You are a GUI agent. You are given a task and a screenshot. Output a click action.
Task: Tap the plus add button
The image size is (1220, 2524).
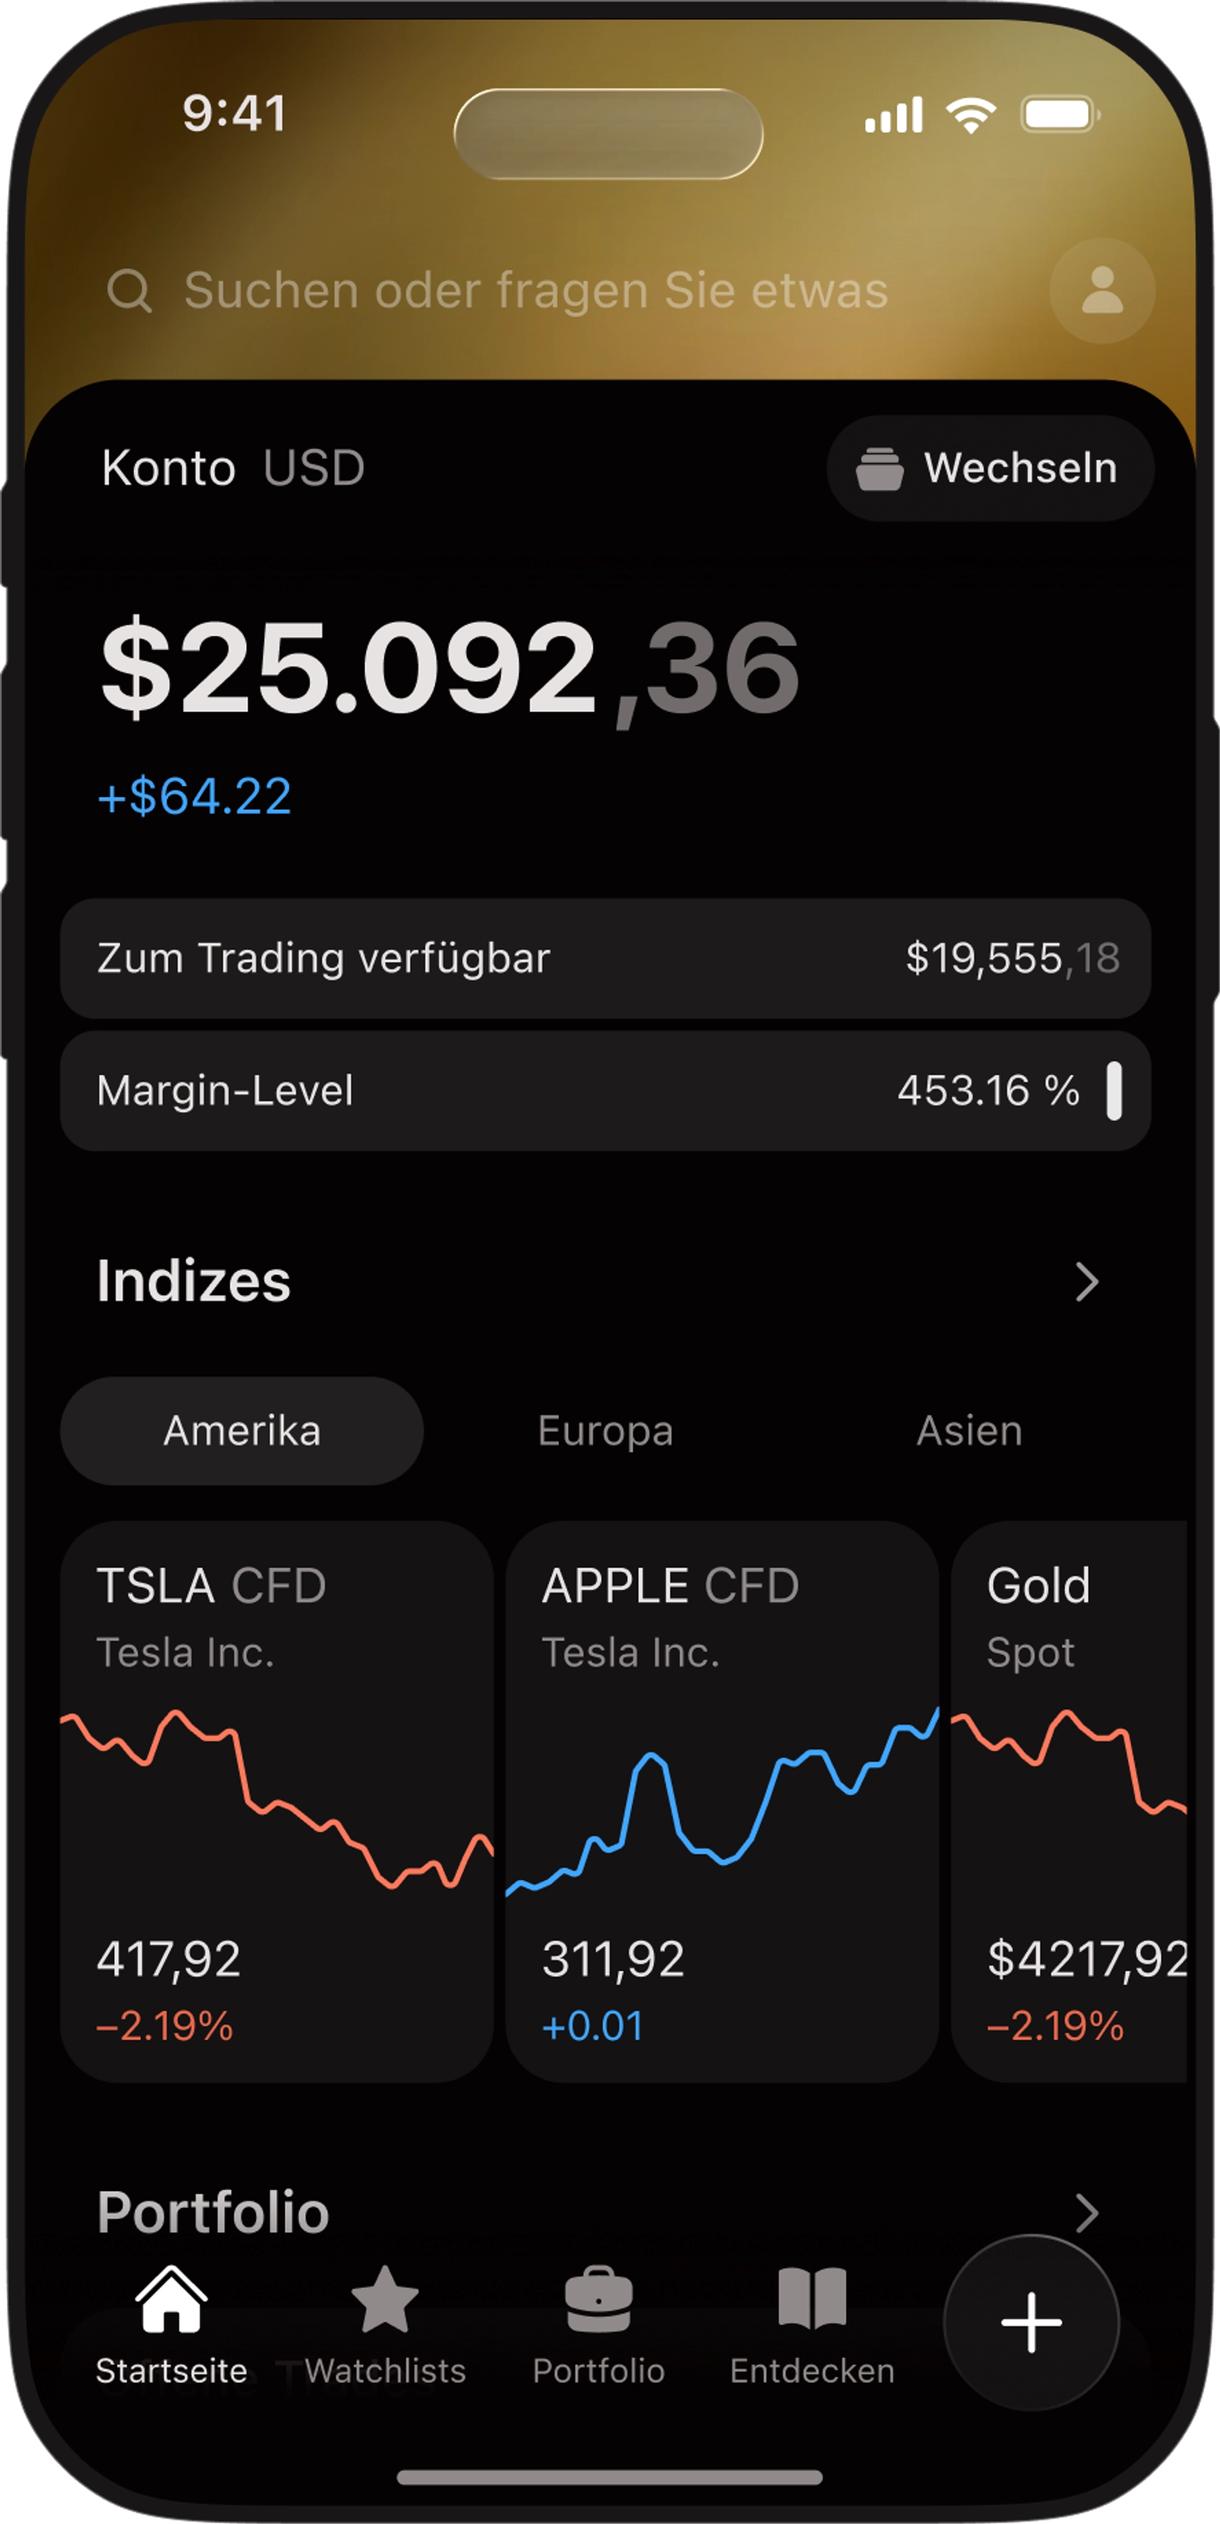coord(1031,2321)
